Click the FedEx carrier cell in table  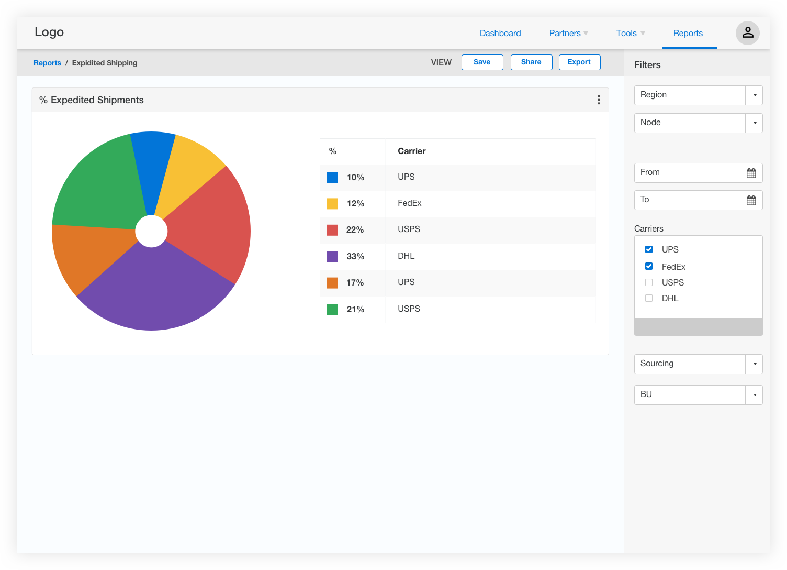click(409, 203)
